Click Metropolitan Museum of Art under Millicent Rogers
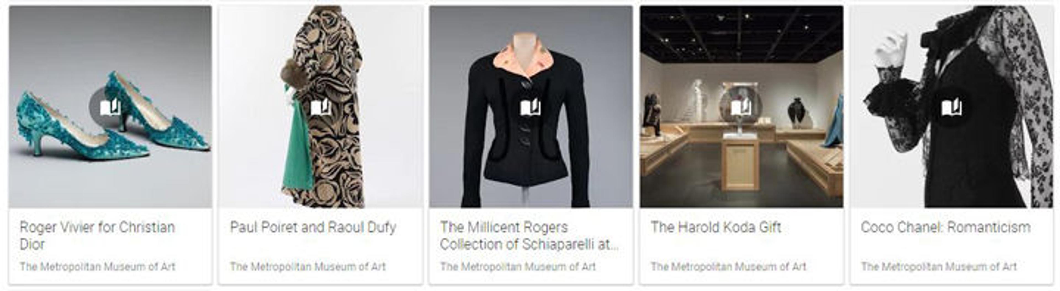 [518, 267]
